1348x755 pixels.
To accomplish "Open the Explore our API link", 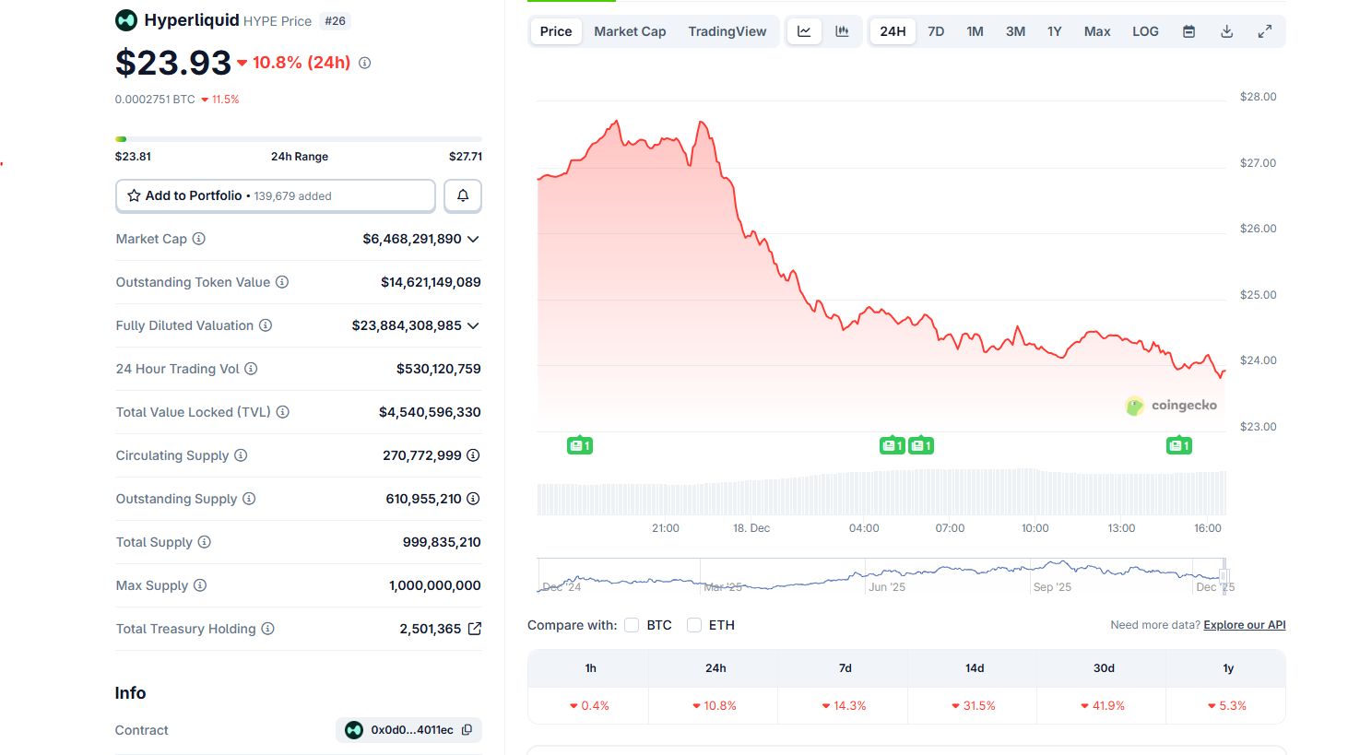I will point(1245,625).
